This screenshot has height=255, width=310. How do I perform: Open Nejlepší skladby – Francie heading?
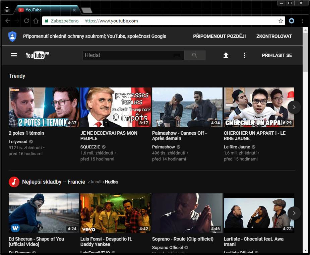(54, 182)
